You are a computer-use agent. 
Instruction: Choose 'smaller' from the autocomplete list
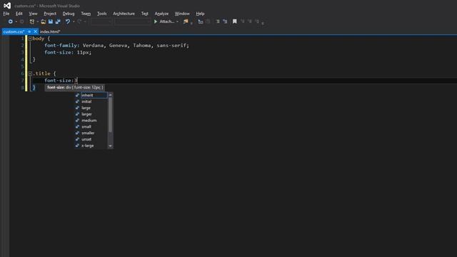pyautogui.click(x=91, y=133)
